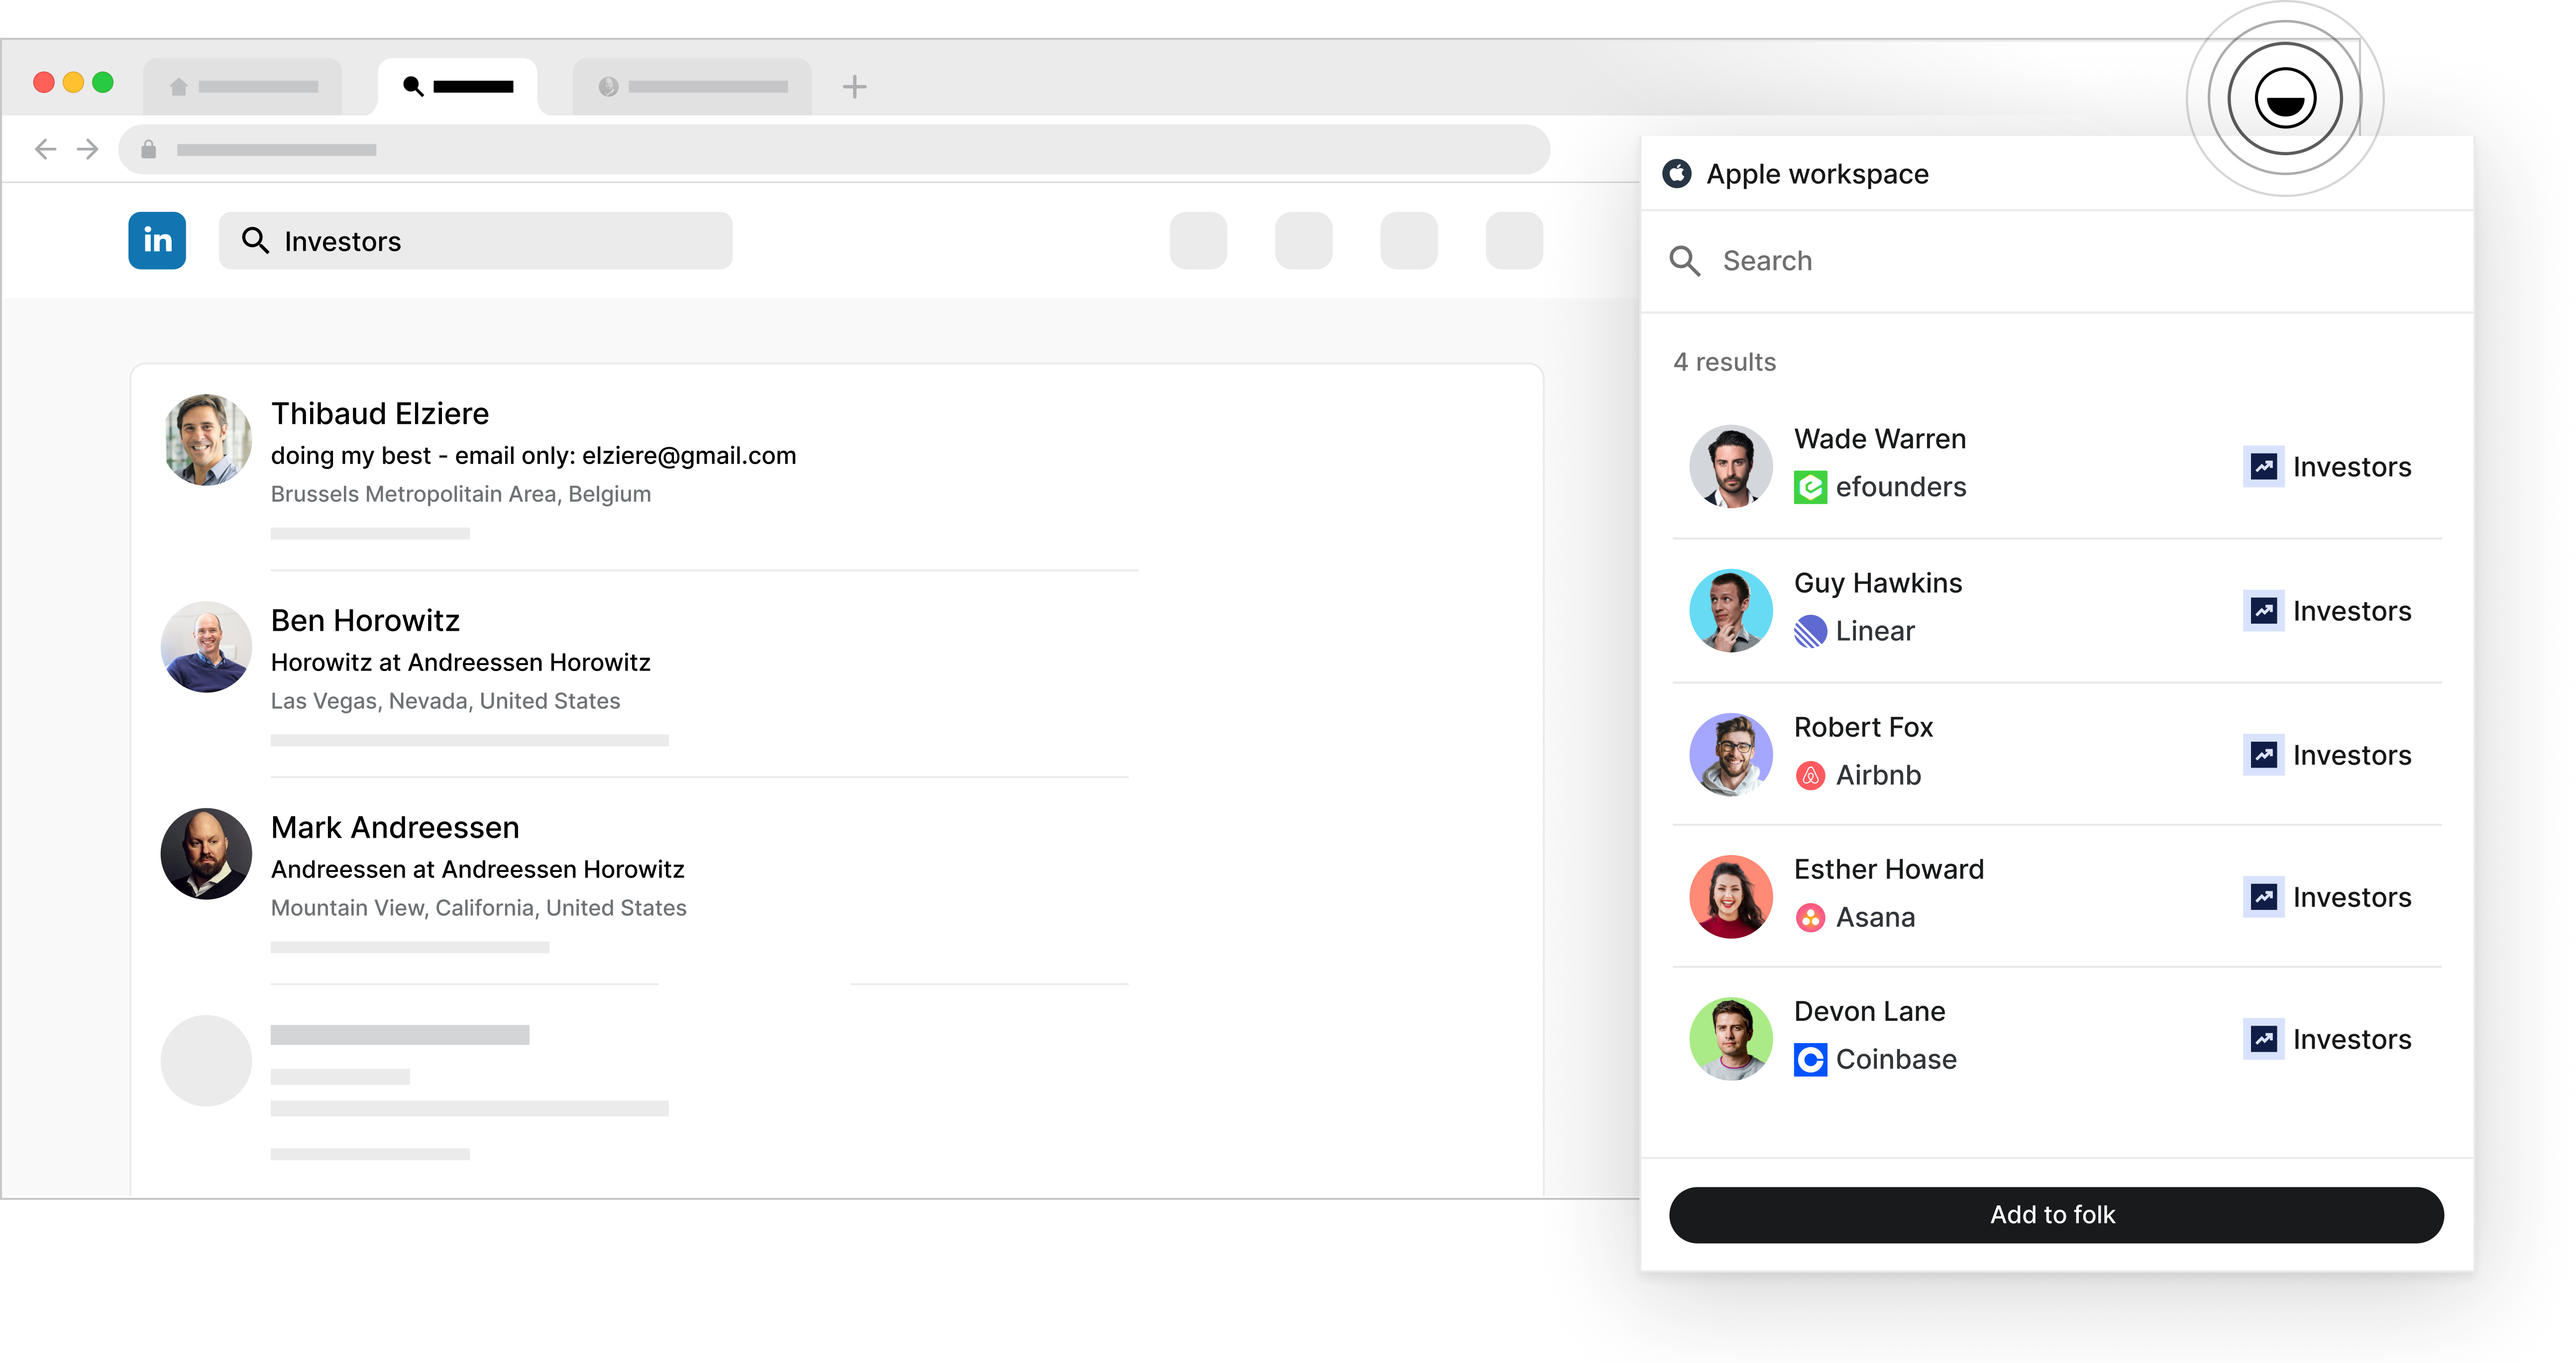Click the Apple workspace logo icon
This screenshot has height=1363, width=2576.
click(x=1677, y=174)
